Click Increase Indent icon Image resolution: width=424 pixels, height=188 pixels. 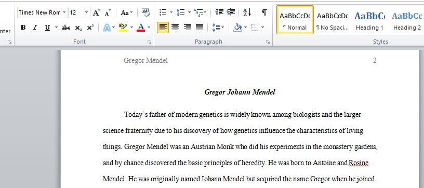click(231, 12)
